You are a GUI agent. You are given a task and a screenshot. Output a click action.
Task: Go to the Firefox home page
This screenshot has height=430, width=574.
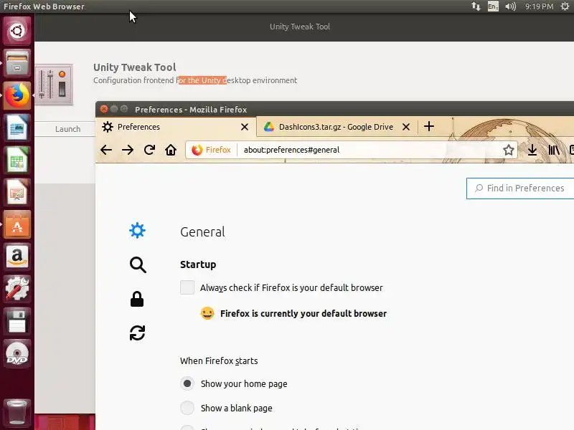pos(171,150)
